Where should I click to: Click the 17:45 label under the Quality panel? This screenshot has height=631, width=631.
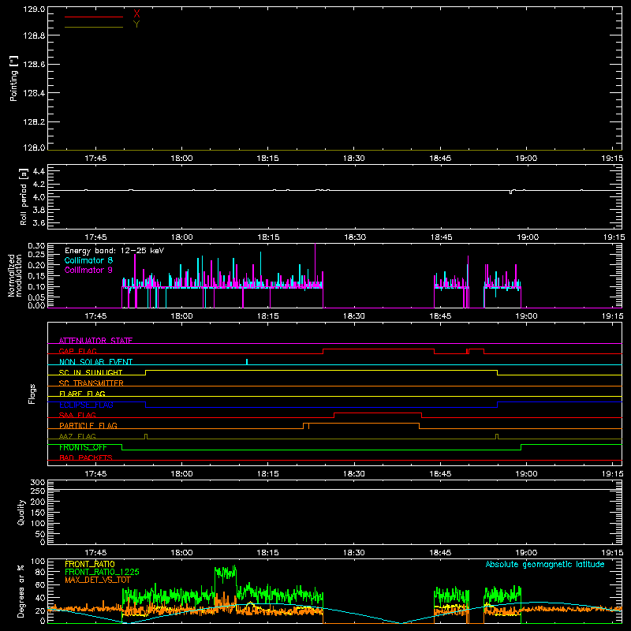(x=95, y=553)
